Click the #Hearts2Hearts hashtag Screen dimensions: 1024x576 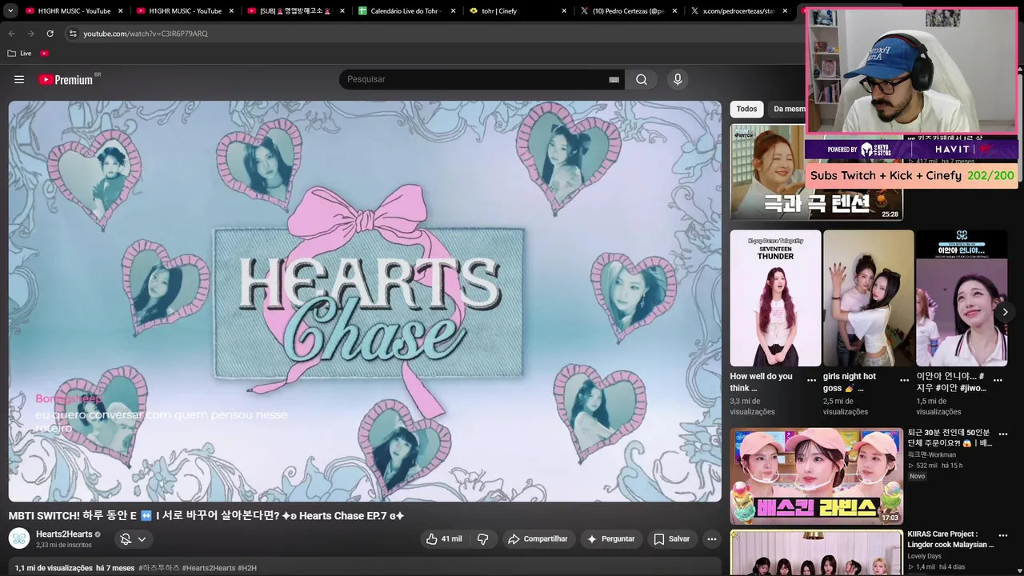pos(208,568)
